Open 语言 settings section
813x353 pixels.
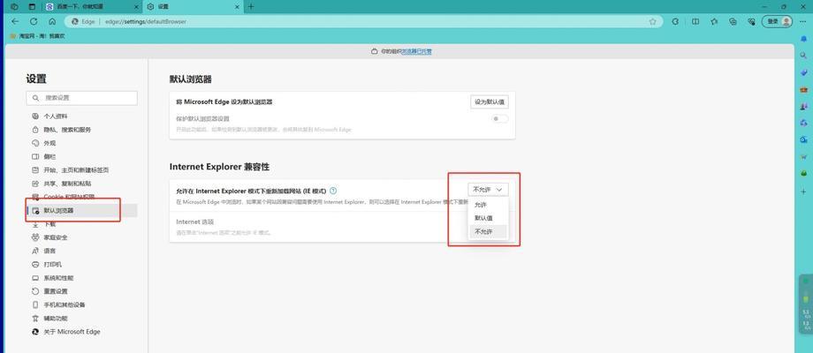(82, 251)
